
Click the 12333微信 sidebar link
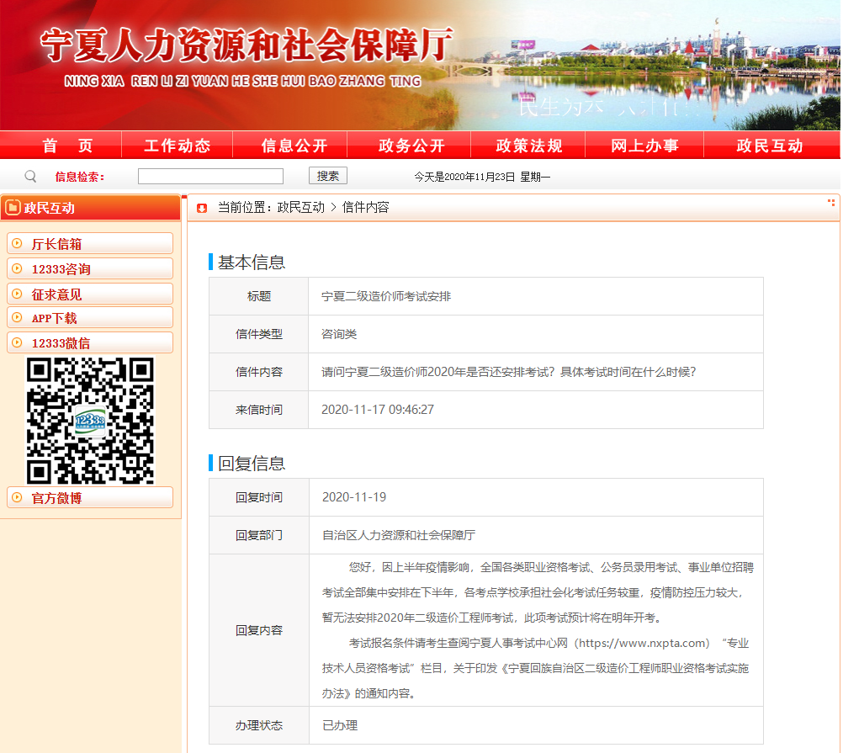61,343
